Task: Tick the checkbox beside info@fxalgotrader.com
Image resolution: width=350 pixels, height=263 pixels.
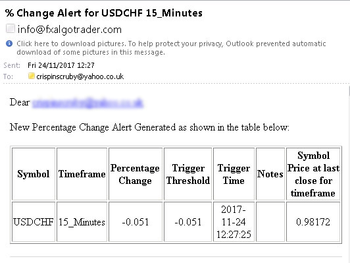Action: [x=11, y=28]
